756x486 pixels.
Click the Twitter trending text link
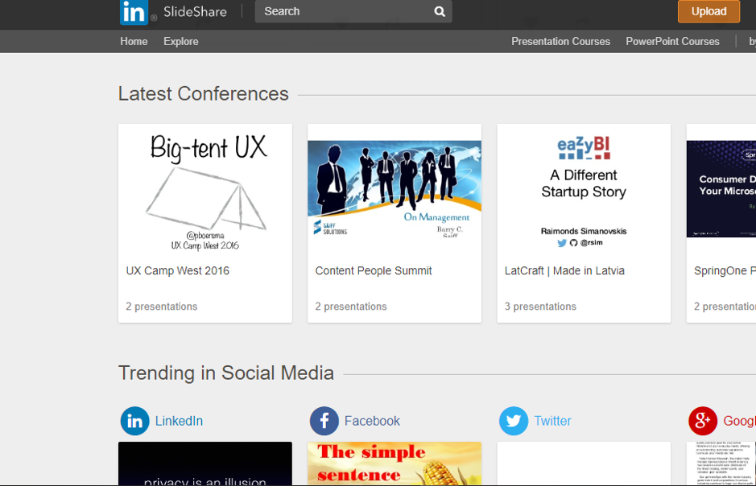[x=552, y=421]
